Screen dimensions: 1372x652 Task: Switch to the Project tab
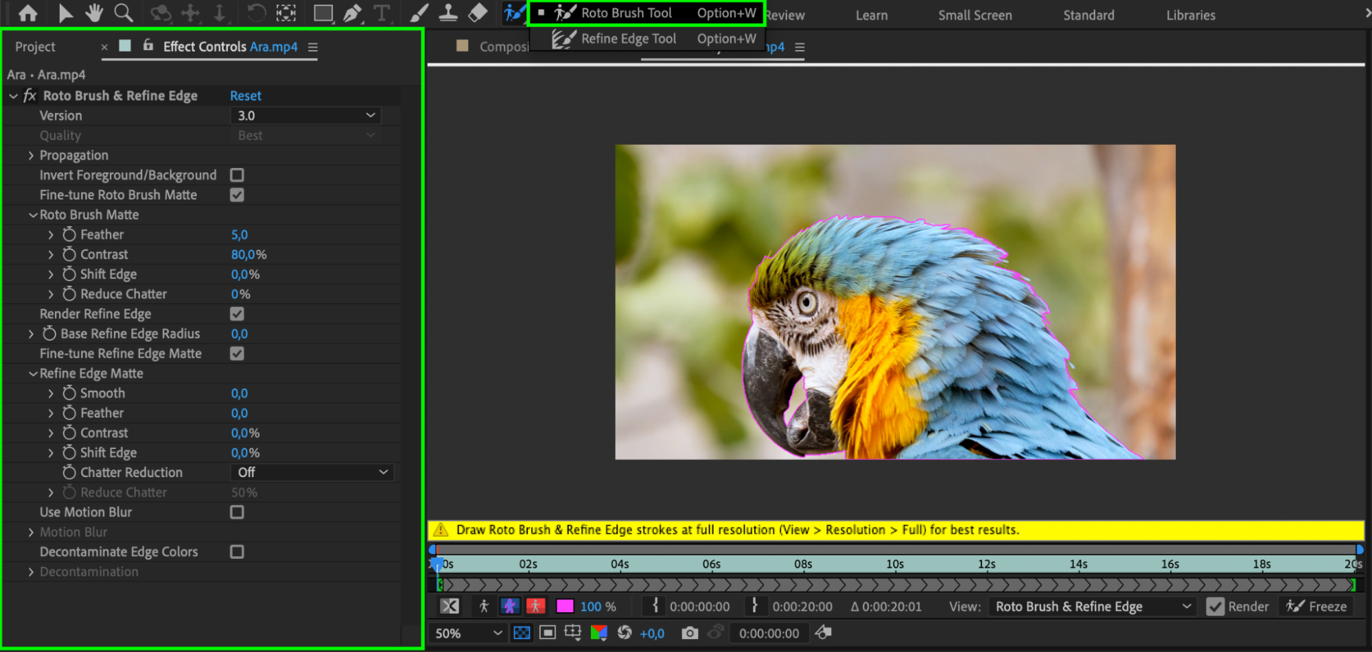pyautogui.click(x=35, y=47)
